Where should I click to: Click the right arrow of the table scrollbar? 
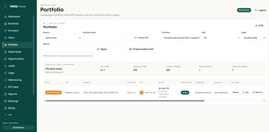(x=264, y=101)
